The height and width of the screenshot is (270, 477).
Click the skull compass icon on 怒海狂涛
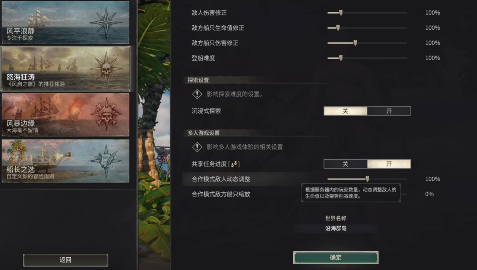point(106,68)
